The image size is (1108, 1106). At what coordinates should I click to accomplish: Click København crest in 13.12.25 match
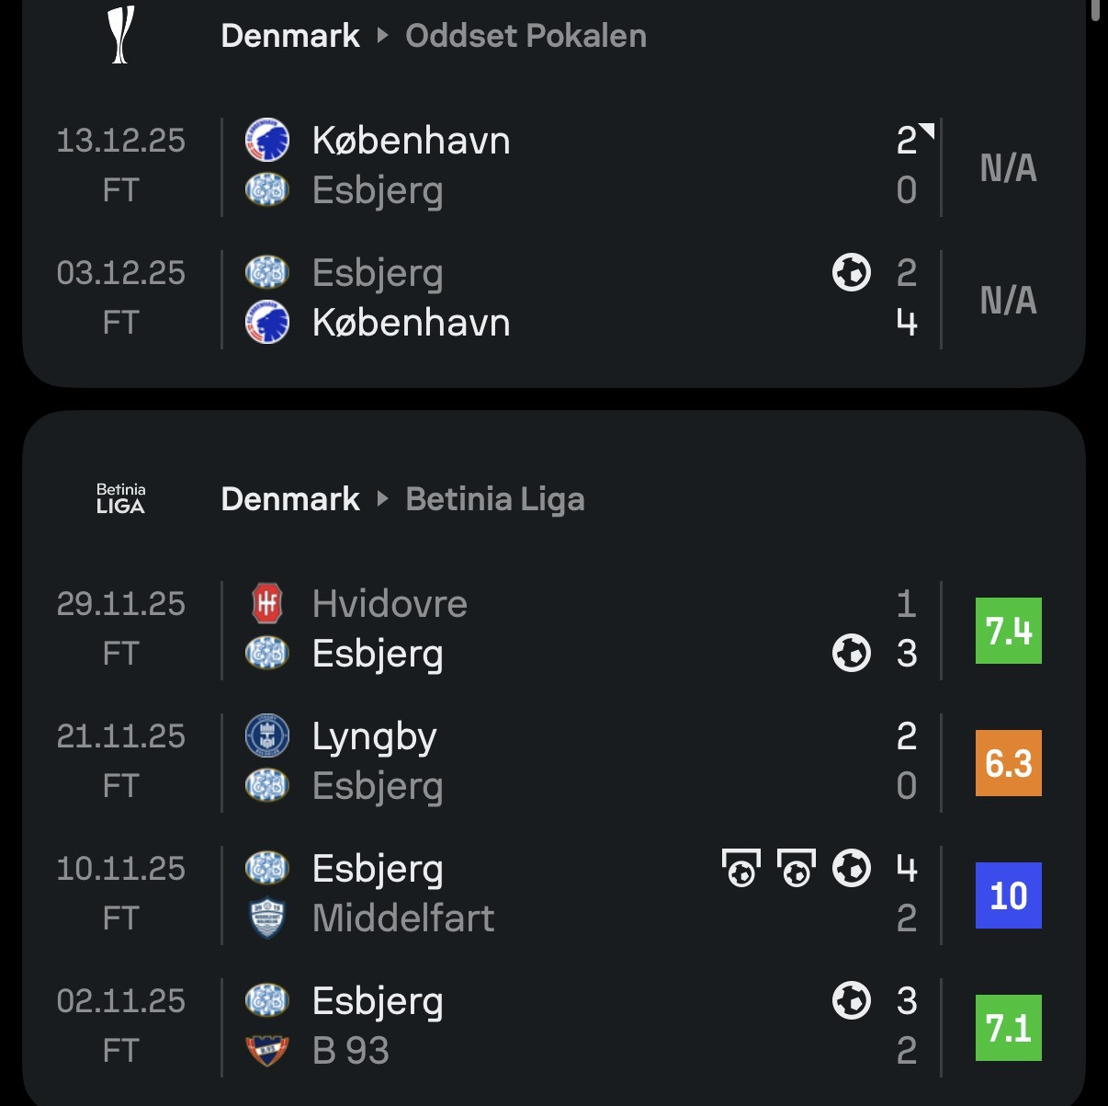pos(267,141)
